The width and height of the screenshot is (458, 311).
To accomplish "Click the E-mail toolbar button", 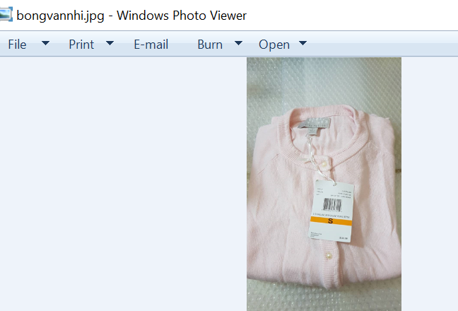I will 151,45.
